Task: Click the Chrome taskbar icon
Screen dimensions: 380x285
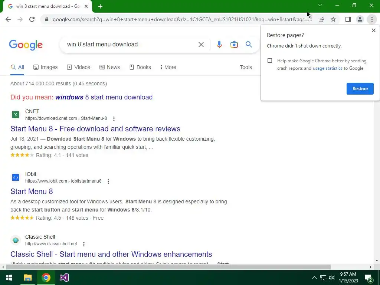Action: (46, 278)
